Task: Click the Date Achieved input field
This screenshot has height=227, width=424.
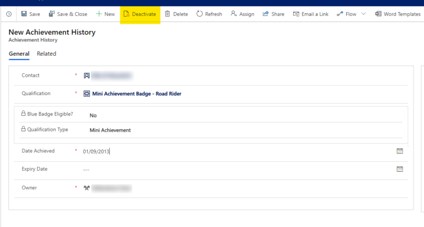Action: [221, 151]
